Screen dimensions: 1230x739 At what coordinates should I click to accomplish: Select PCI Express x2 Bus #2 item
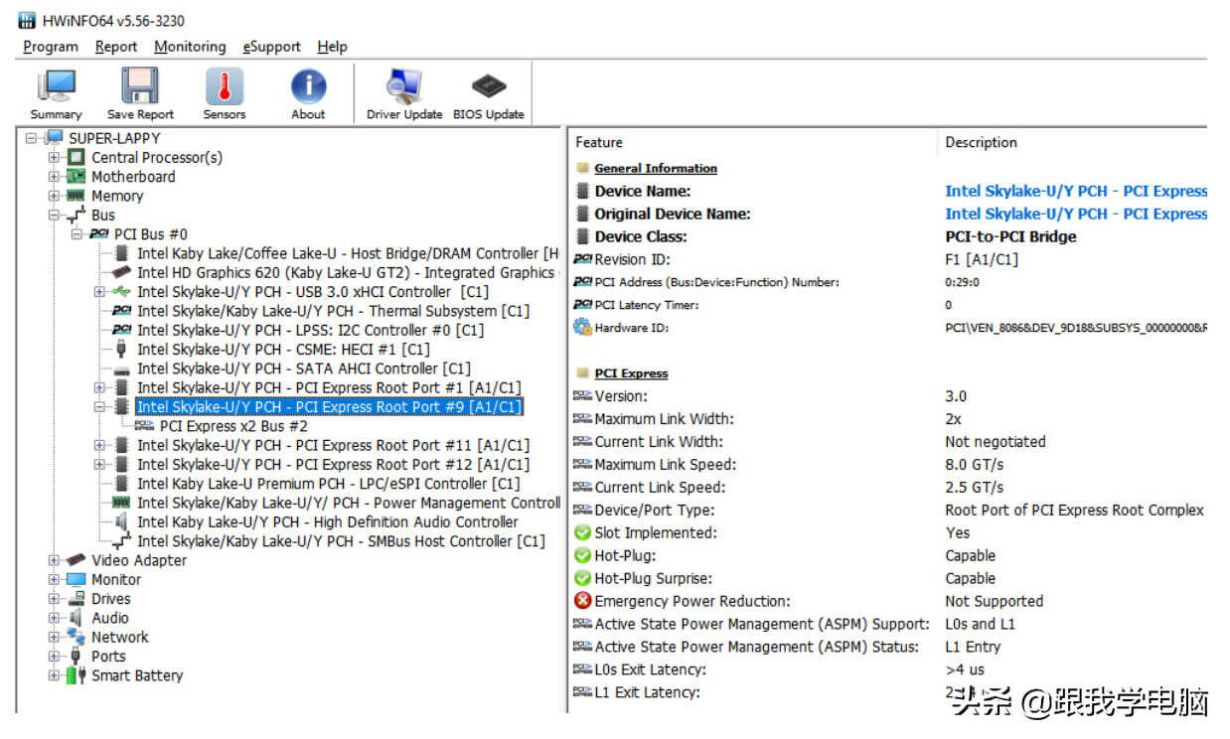[x=233, y=426]
